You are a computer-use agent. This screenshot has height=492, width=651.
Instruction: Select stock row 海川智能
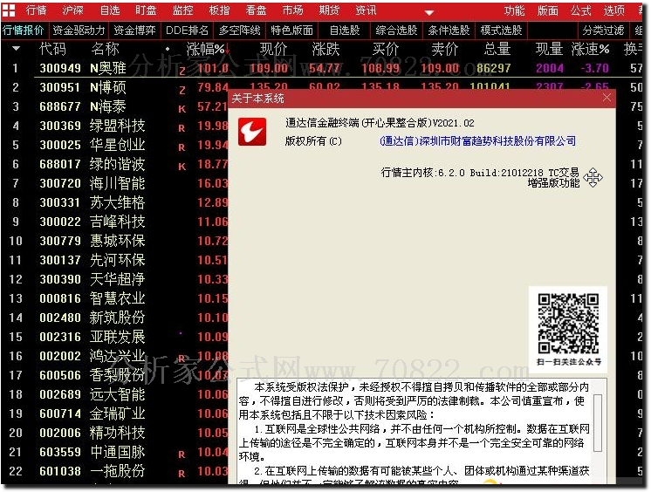pyautogui.click(x=115, y=183)
